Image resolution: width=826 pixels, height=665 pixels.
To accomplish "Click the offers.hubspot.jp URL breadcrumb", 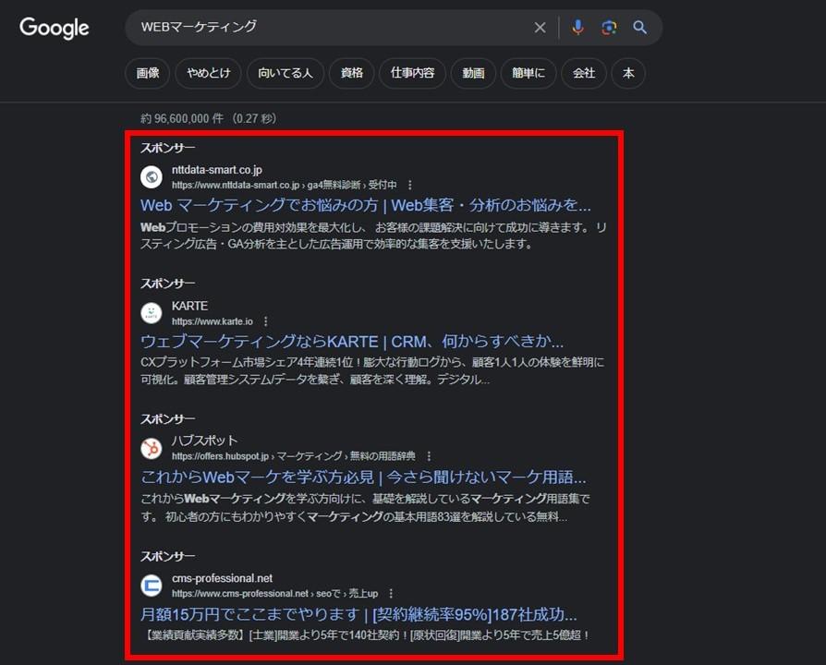I will (294, 456).
